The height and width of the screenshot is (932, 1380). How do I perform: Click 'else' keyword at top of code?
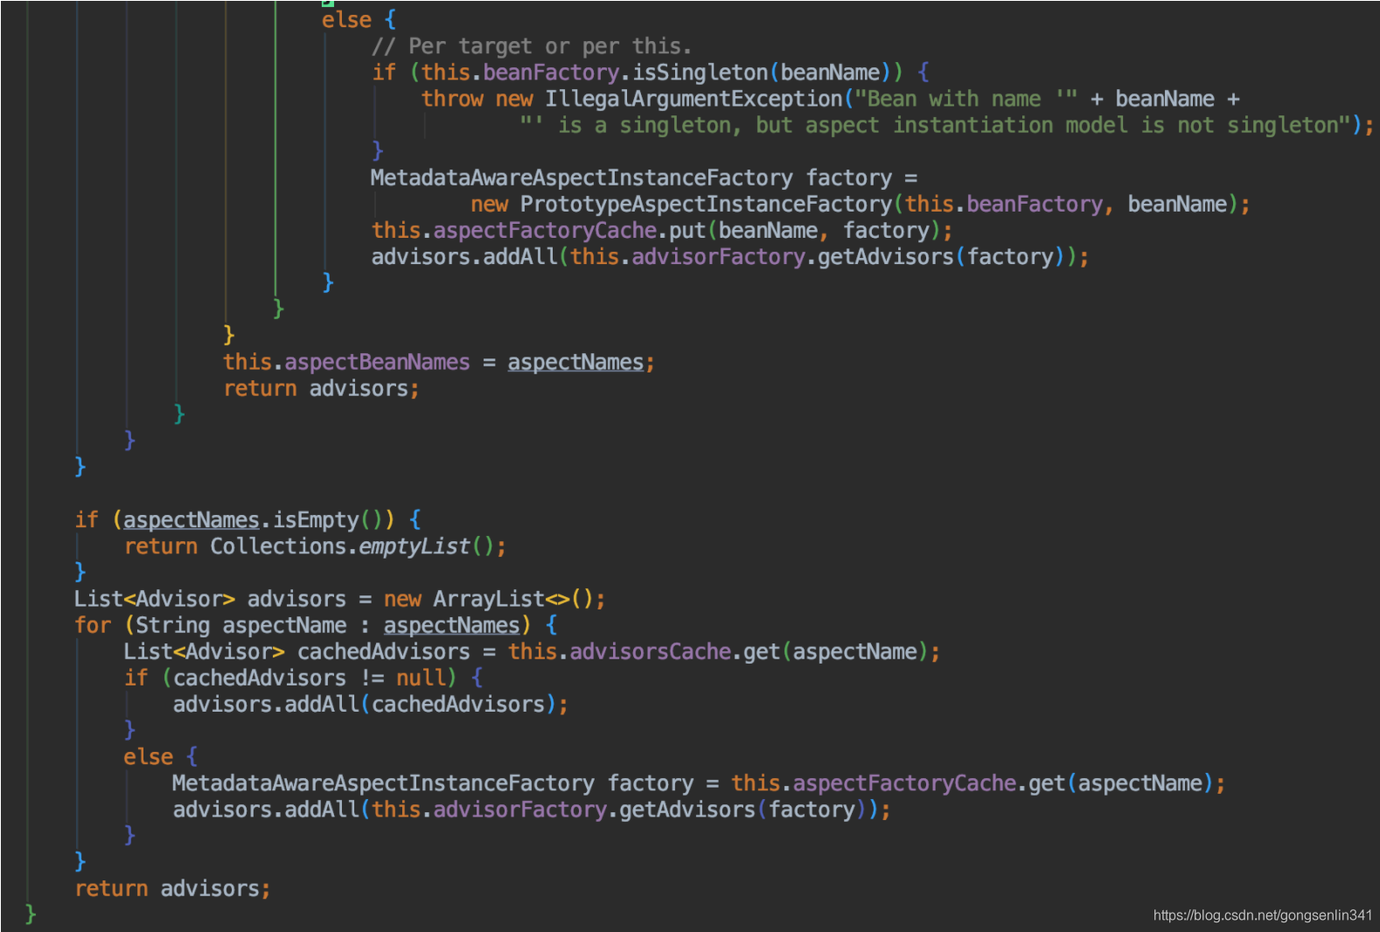[346, 20]
